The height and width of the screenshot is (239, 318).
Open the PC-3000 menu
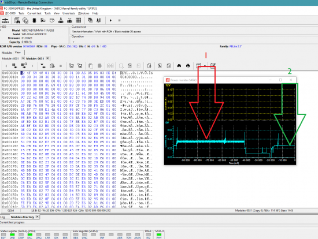10,13
